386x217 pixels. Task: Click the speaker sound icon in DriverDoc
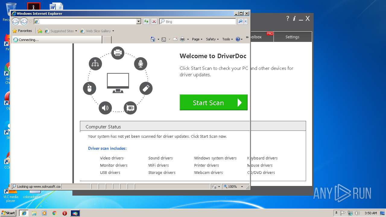tap(105, 108)
